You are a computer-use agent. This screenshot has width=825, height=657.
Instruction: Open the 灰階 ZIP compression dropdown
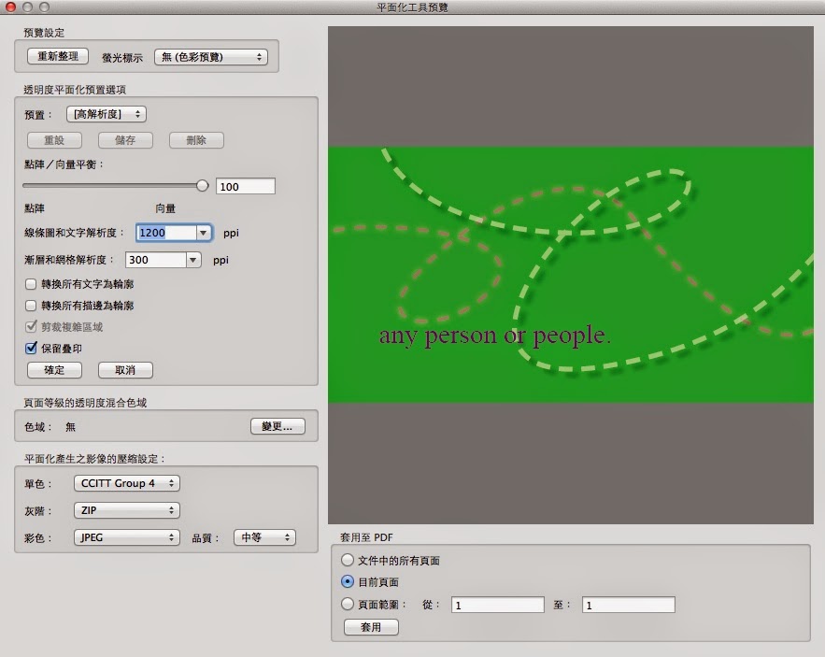pos(127,510)
